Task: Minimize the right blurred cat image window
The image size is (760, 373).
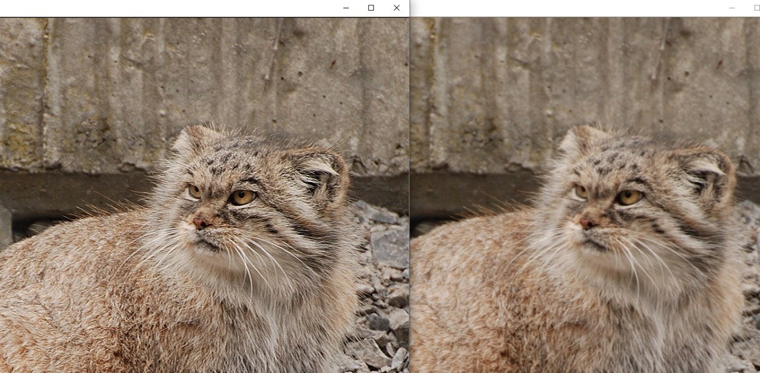Action: point(732,8)
